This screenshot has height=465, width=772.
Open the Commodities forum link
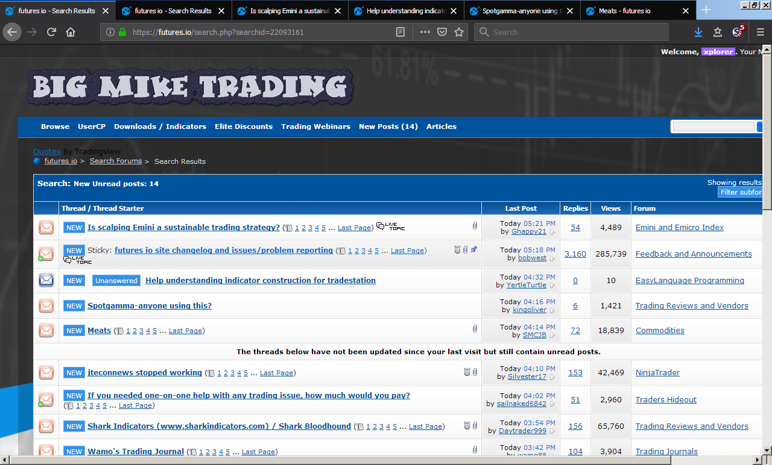(x=660, y=331)
